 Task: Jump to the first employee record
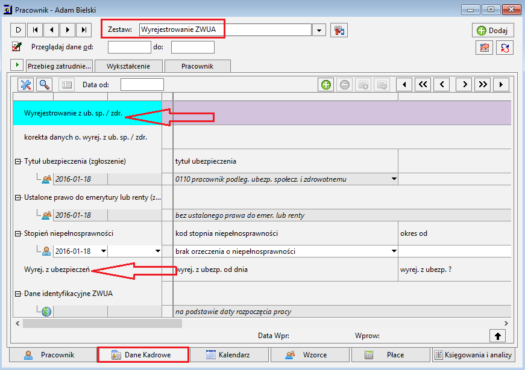(x=35, y=30)
